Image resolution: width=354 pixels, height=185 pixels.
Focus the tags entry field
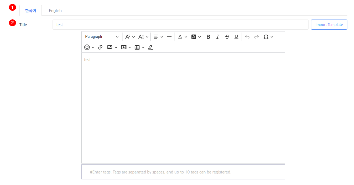(x=183, y=172)
